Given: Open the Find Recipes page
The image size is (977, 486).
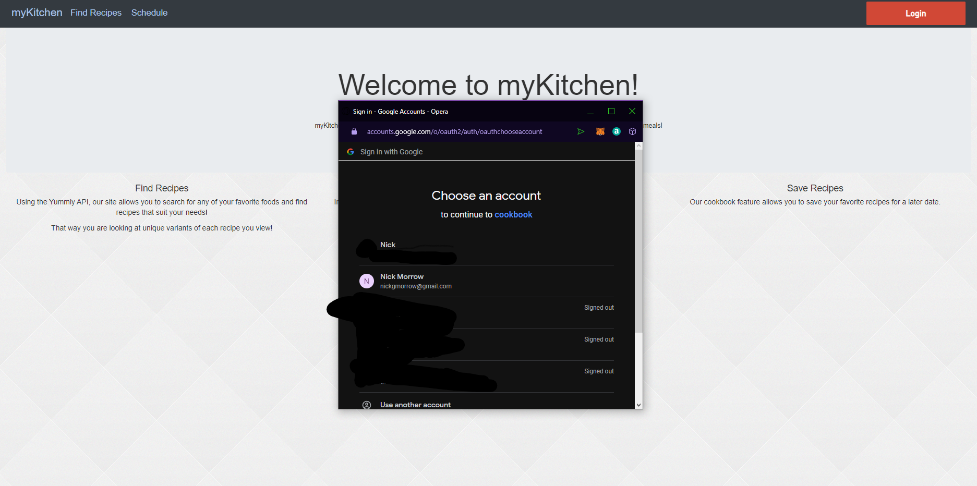Looking at the screenshot, I should point(95,13).
